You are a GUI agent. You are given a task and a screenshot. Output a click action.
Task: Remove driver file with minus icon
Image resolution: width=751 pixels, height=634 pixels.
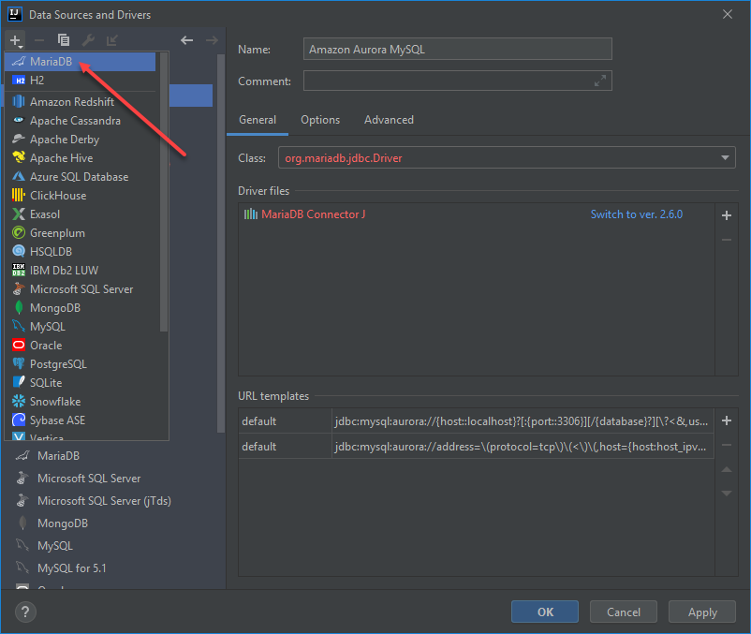point(726,240)
